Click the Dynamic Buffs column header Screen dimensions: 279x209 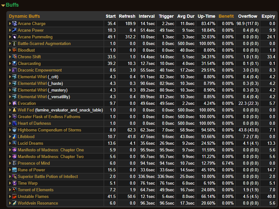[x=24, y=16]
